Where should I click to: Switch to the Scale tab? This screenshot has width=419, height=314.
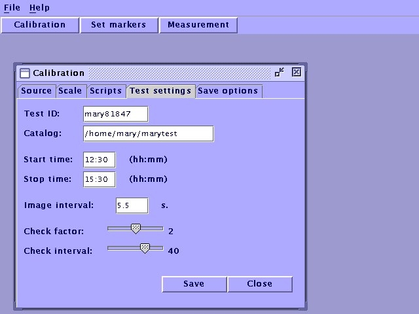[70, 91]
